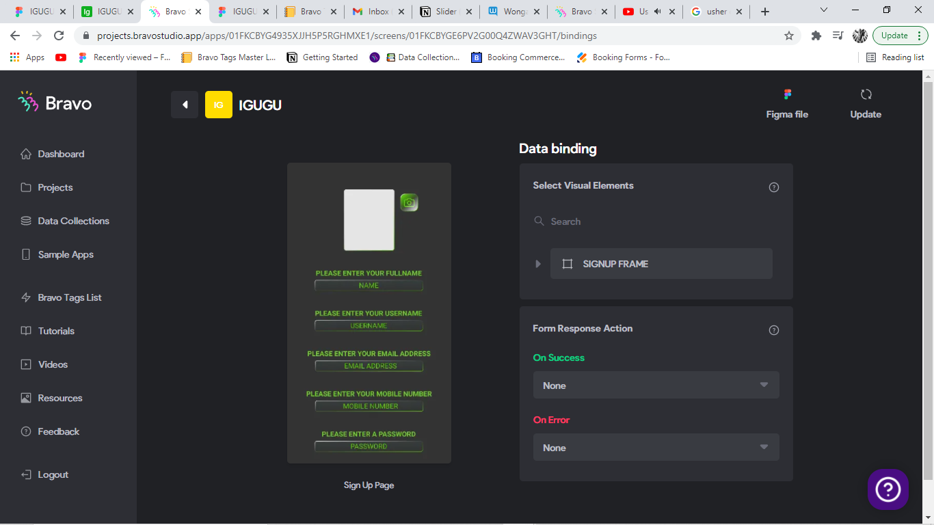Open Dashboard from the sidebar
This screenshot has height=525, width=934.
pyautogui.click(x=53, y=154)
